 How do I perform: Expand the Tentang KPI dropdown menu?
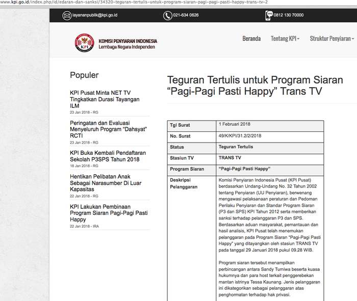coord(285,39)
